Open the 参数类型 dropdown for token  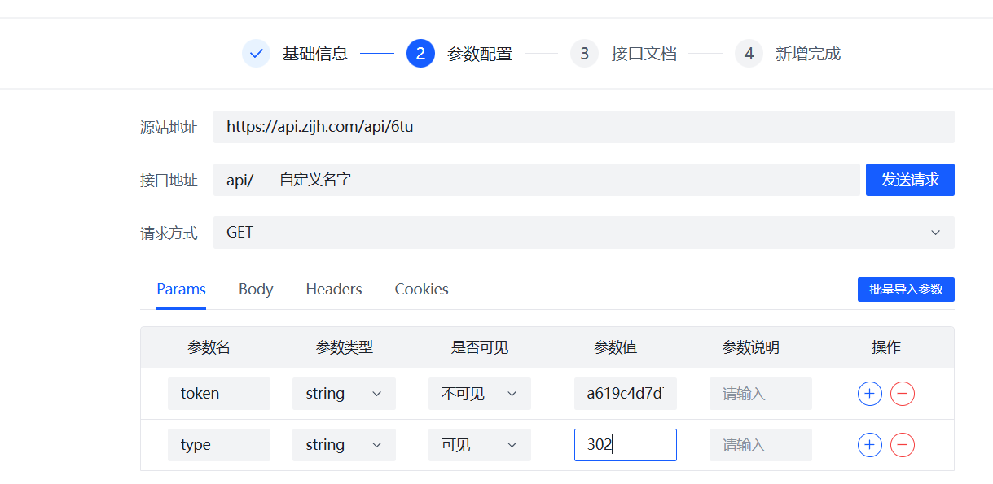coord(344,393)
